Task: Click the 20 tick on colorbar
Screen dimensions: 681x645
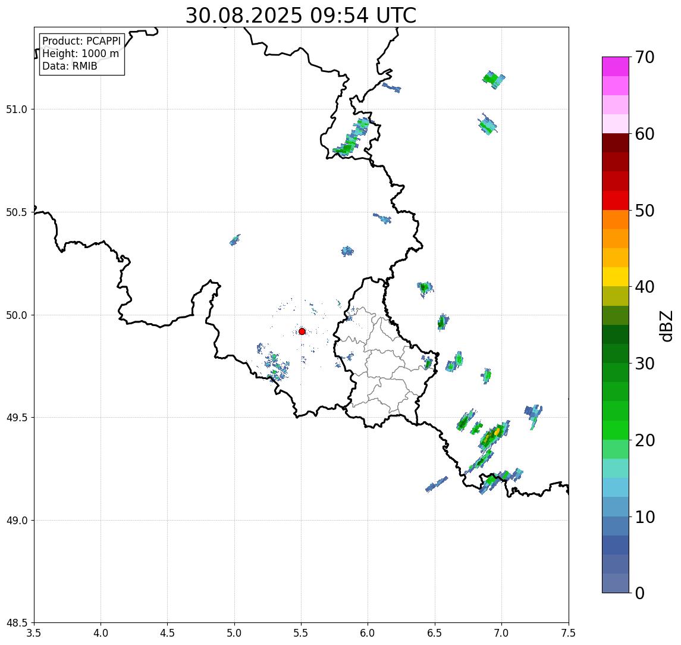Action: pyautogui.click(x=645, y=440)
